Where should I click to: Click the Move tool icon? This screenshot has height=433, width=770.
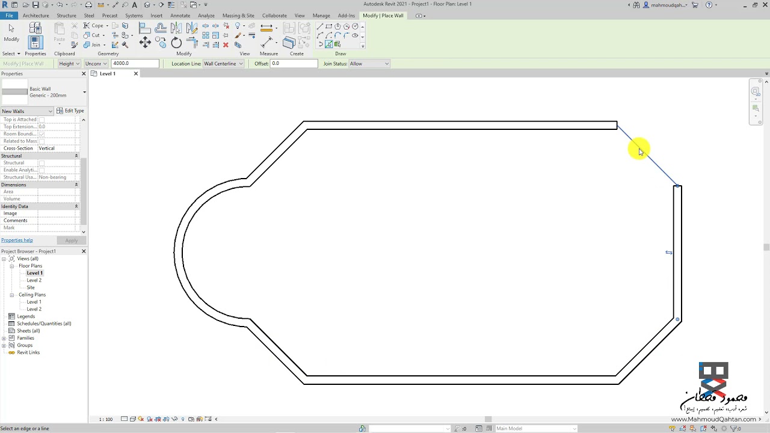(x=145, y=42)
